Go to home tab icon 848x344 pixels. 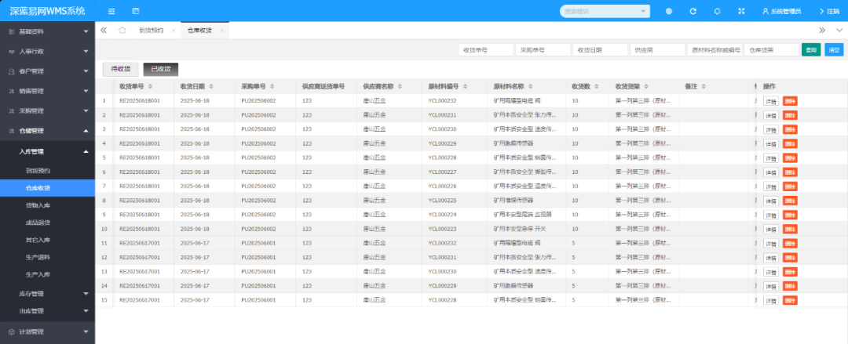pyautogui.click(x=122, y=30)
